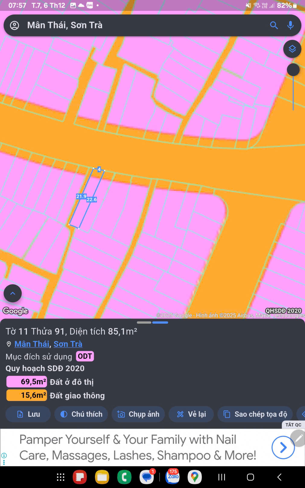Click the opacity slider handle
The height and width of the screenshot is (488, 305).
coord(293,70)
